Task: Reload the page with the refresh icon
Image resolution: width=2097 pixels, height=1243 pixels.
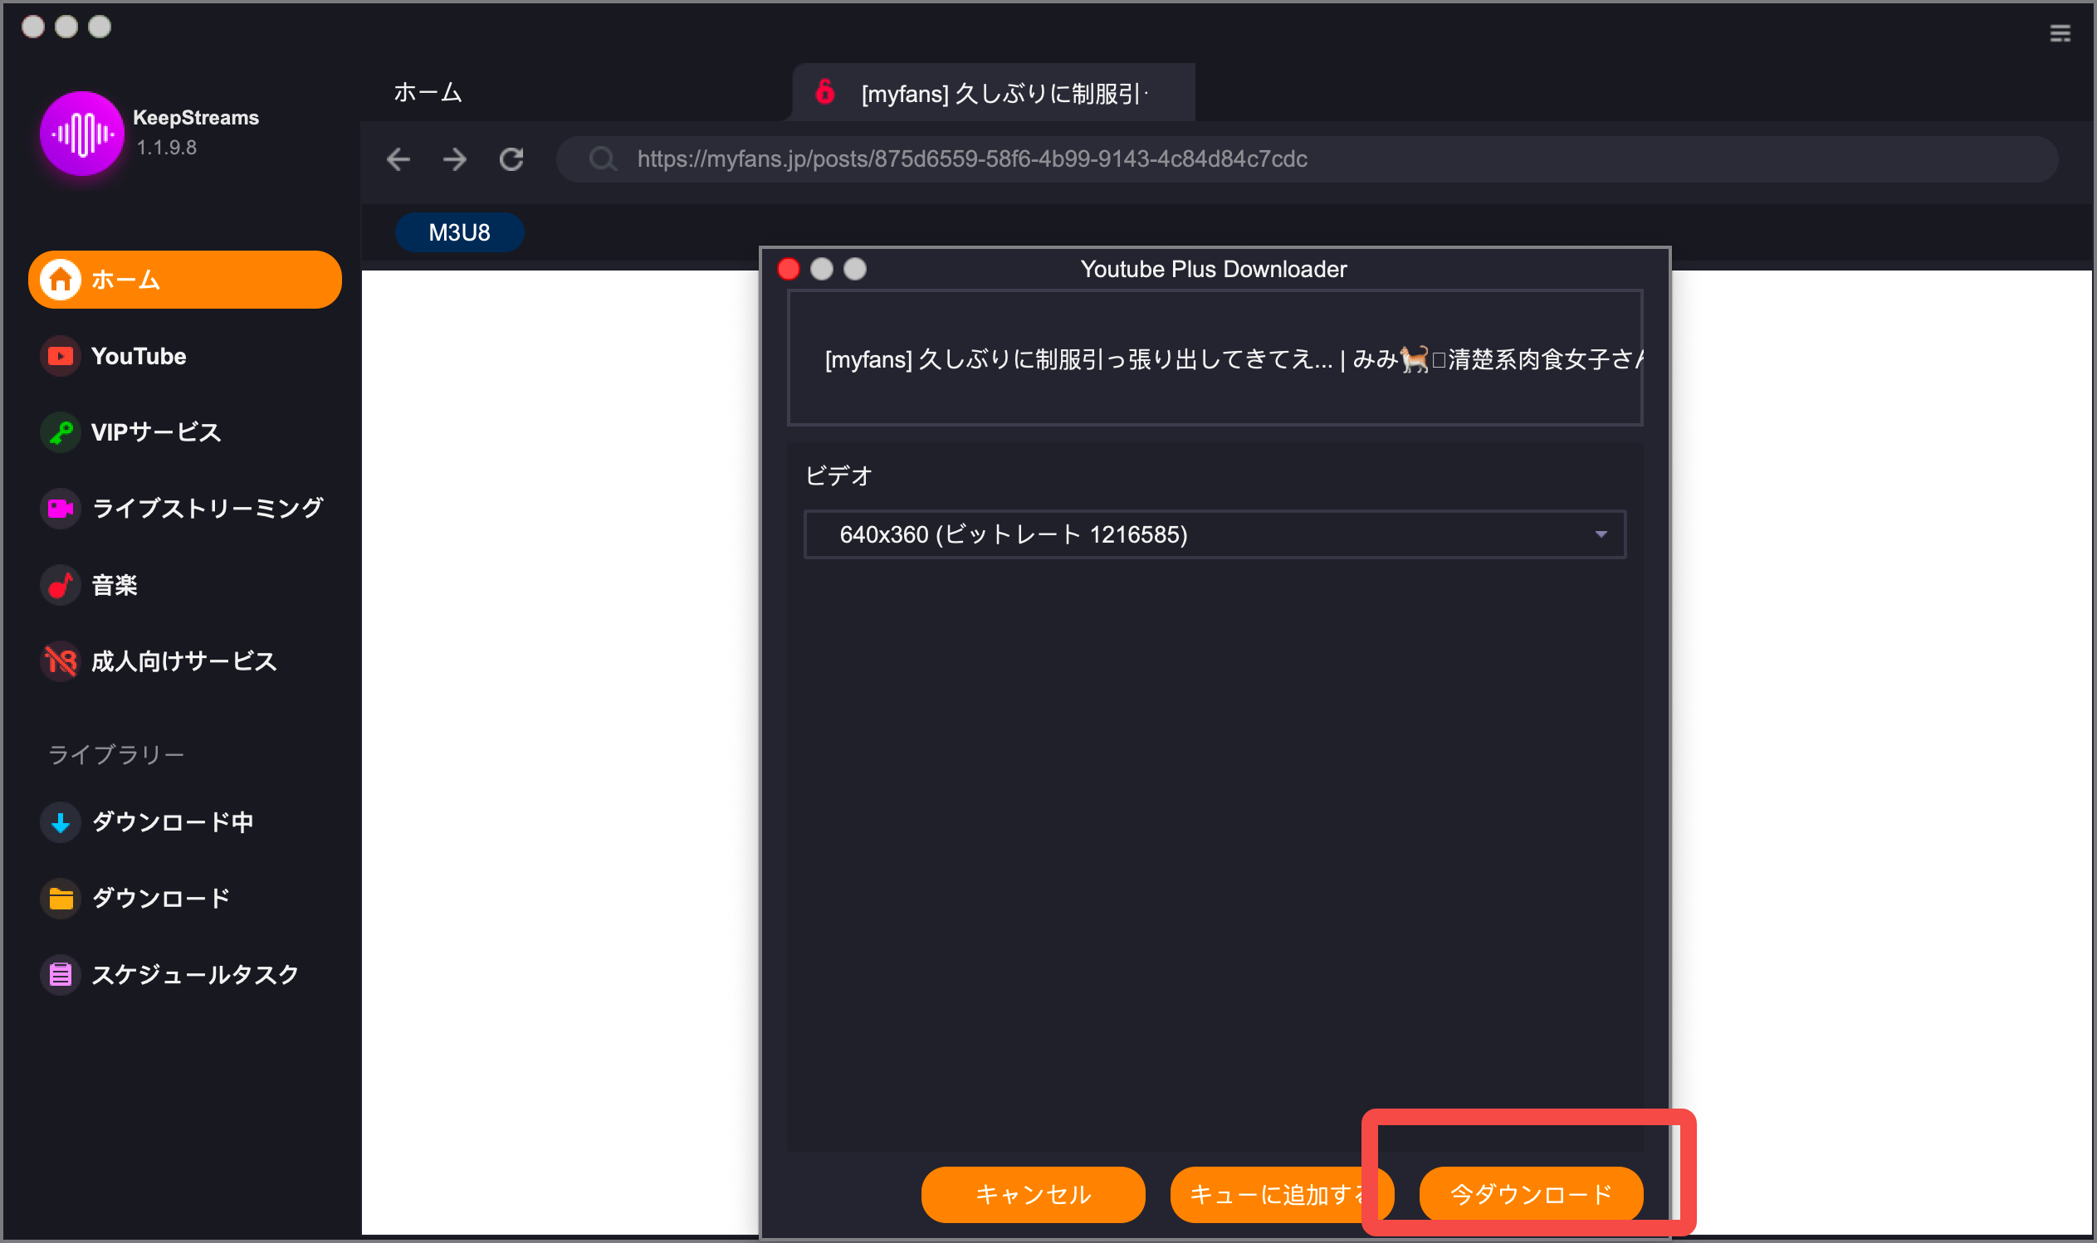Action: click(512, 159)
